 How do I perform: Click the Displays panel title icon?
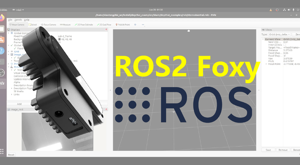click(9, 30)
